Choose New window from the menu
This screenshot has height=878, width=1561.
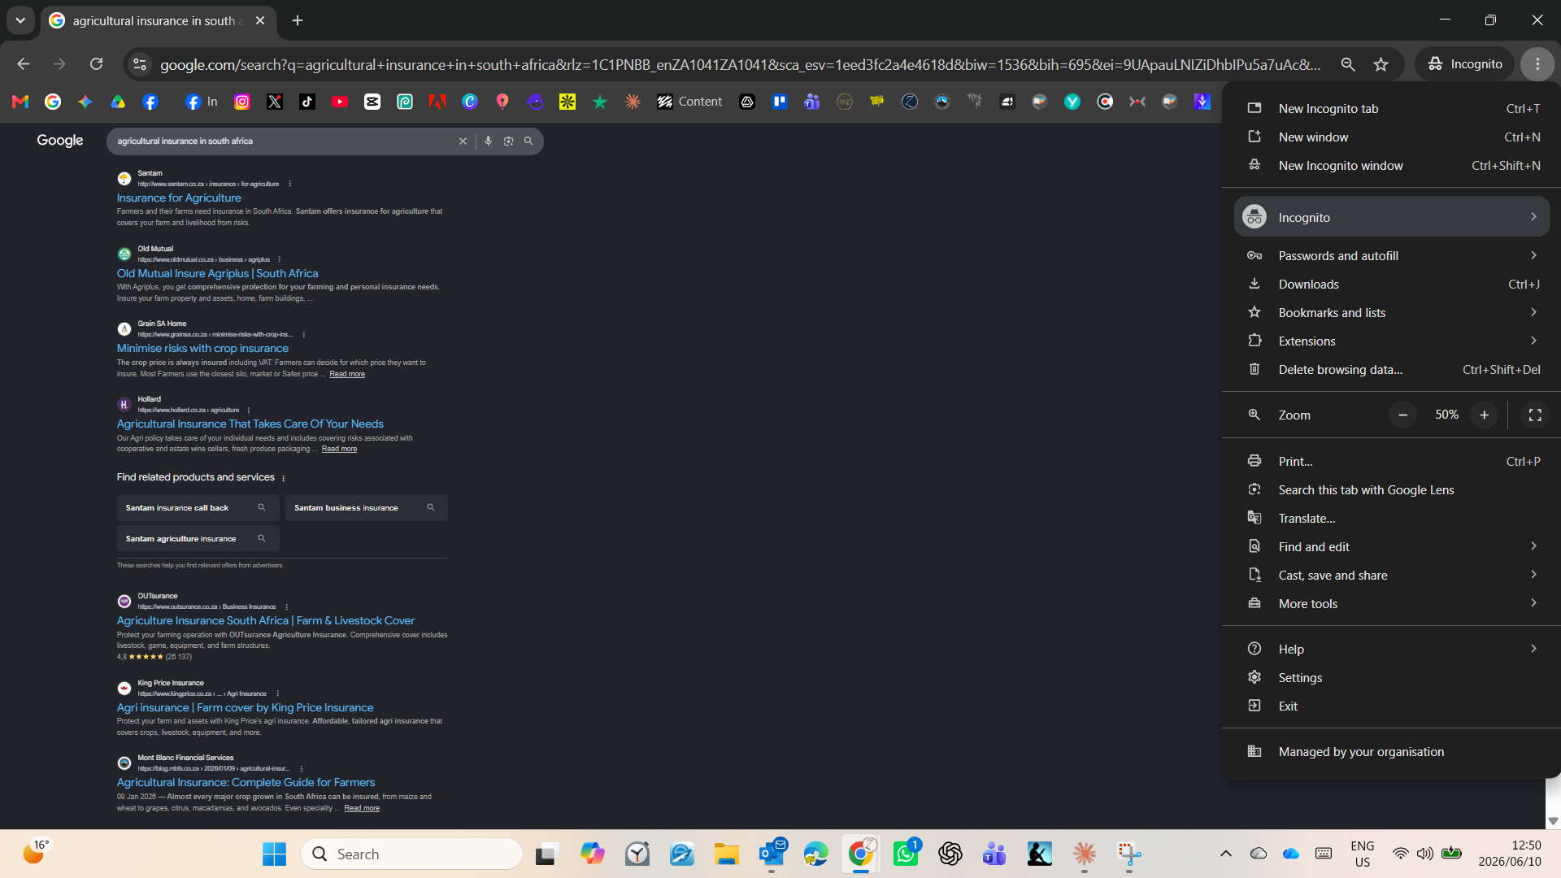[x=1392, y=137]
